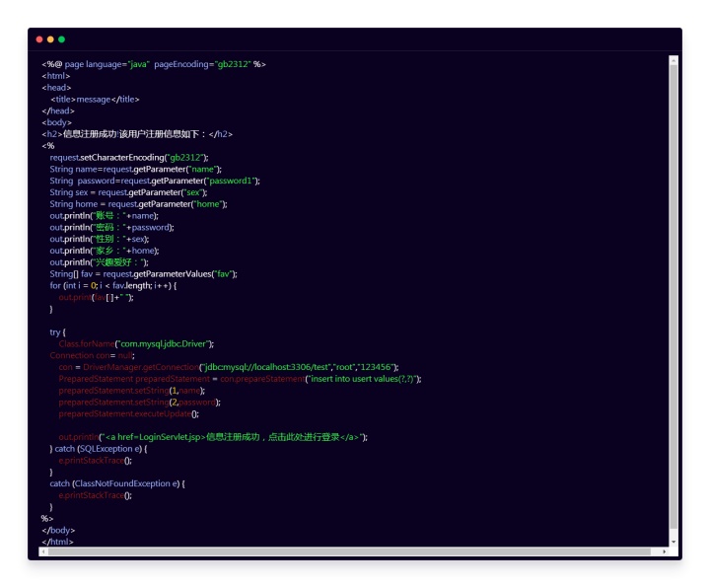This screenshot has height=588, width=710.
Task: Click the getParameterValues("fav") line
Action: [x=144, y=274]
